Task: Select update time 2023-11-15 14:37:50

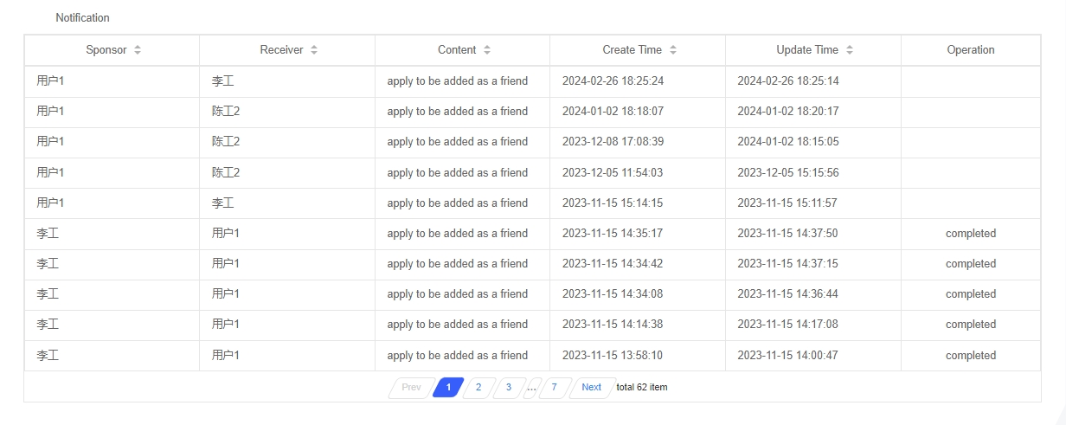Action: (788, 234)
